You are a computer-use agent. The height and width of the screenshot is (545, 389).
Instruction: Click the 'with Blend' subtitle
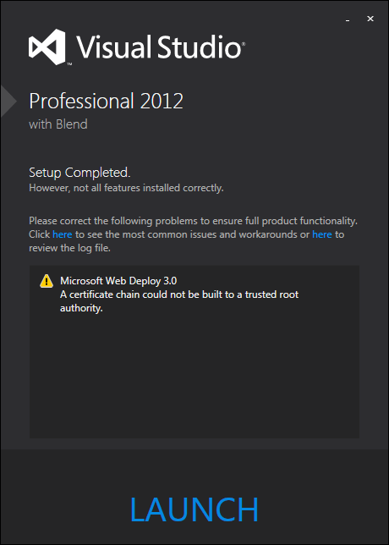(58, 124)
